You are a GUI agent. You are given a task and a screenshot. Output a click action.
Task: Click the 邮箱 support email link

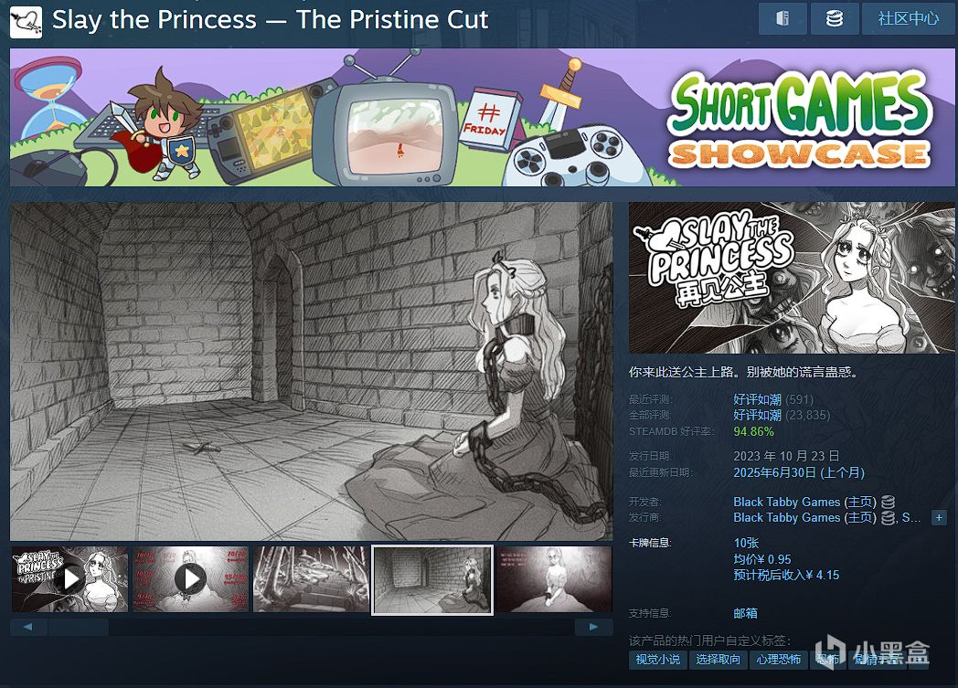pyautogui.click(x=745, y=613)
